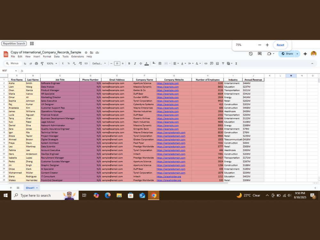Create a filter icon
Viewport: 320px width, 240px height.
[223, 63]
